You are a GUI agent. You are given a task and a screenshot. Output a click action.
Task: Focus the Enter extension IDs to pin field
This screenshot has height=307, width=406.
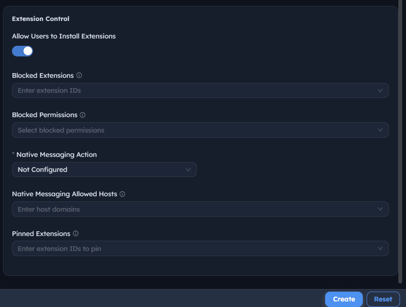pos(200,248)
